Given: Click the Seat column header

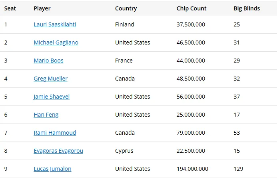Looking at the screenshot, I should coord(10,8).
